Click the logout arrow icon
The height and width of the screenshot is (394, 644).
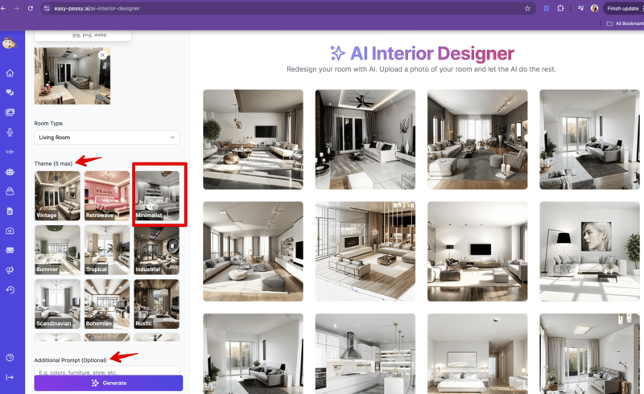click(x=10, y=377)
